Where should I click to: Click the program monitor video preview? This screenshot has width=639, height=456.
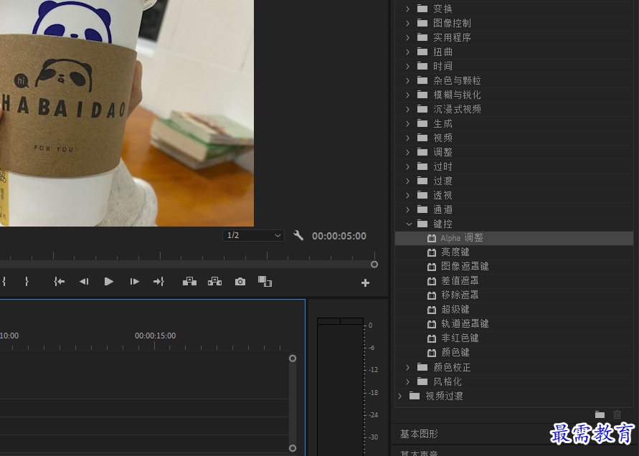tap(127, 113)
